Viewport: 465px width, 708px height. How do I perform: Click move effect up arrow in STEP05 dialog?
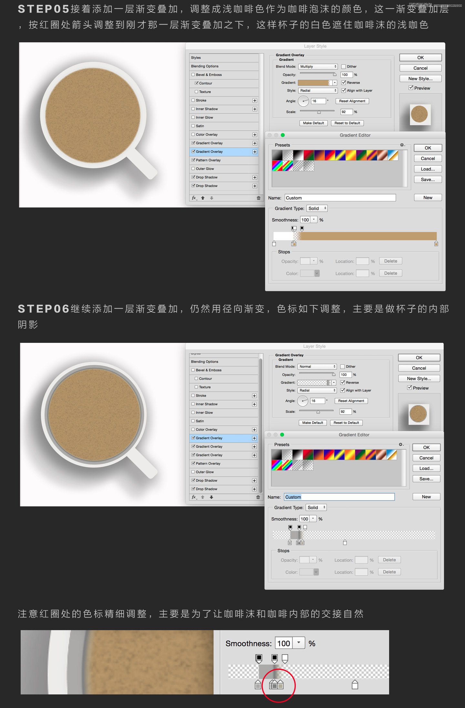pos(203,198)
